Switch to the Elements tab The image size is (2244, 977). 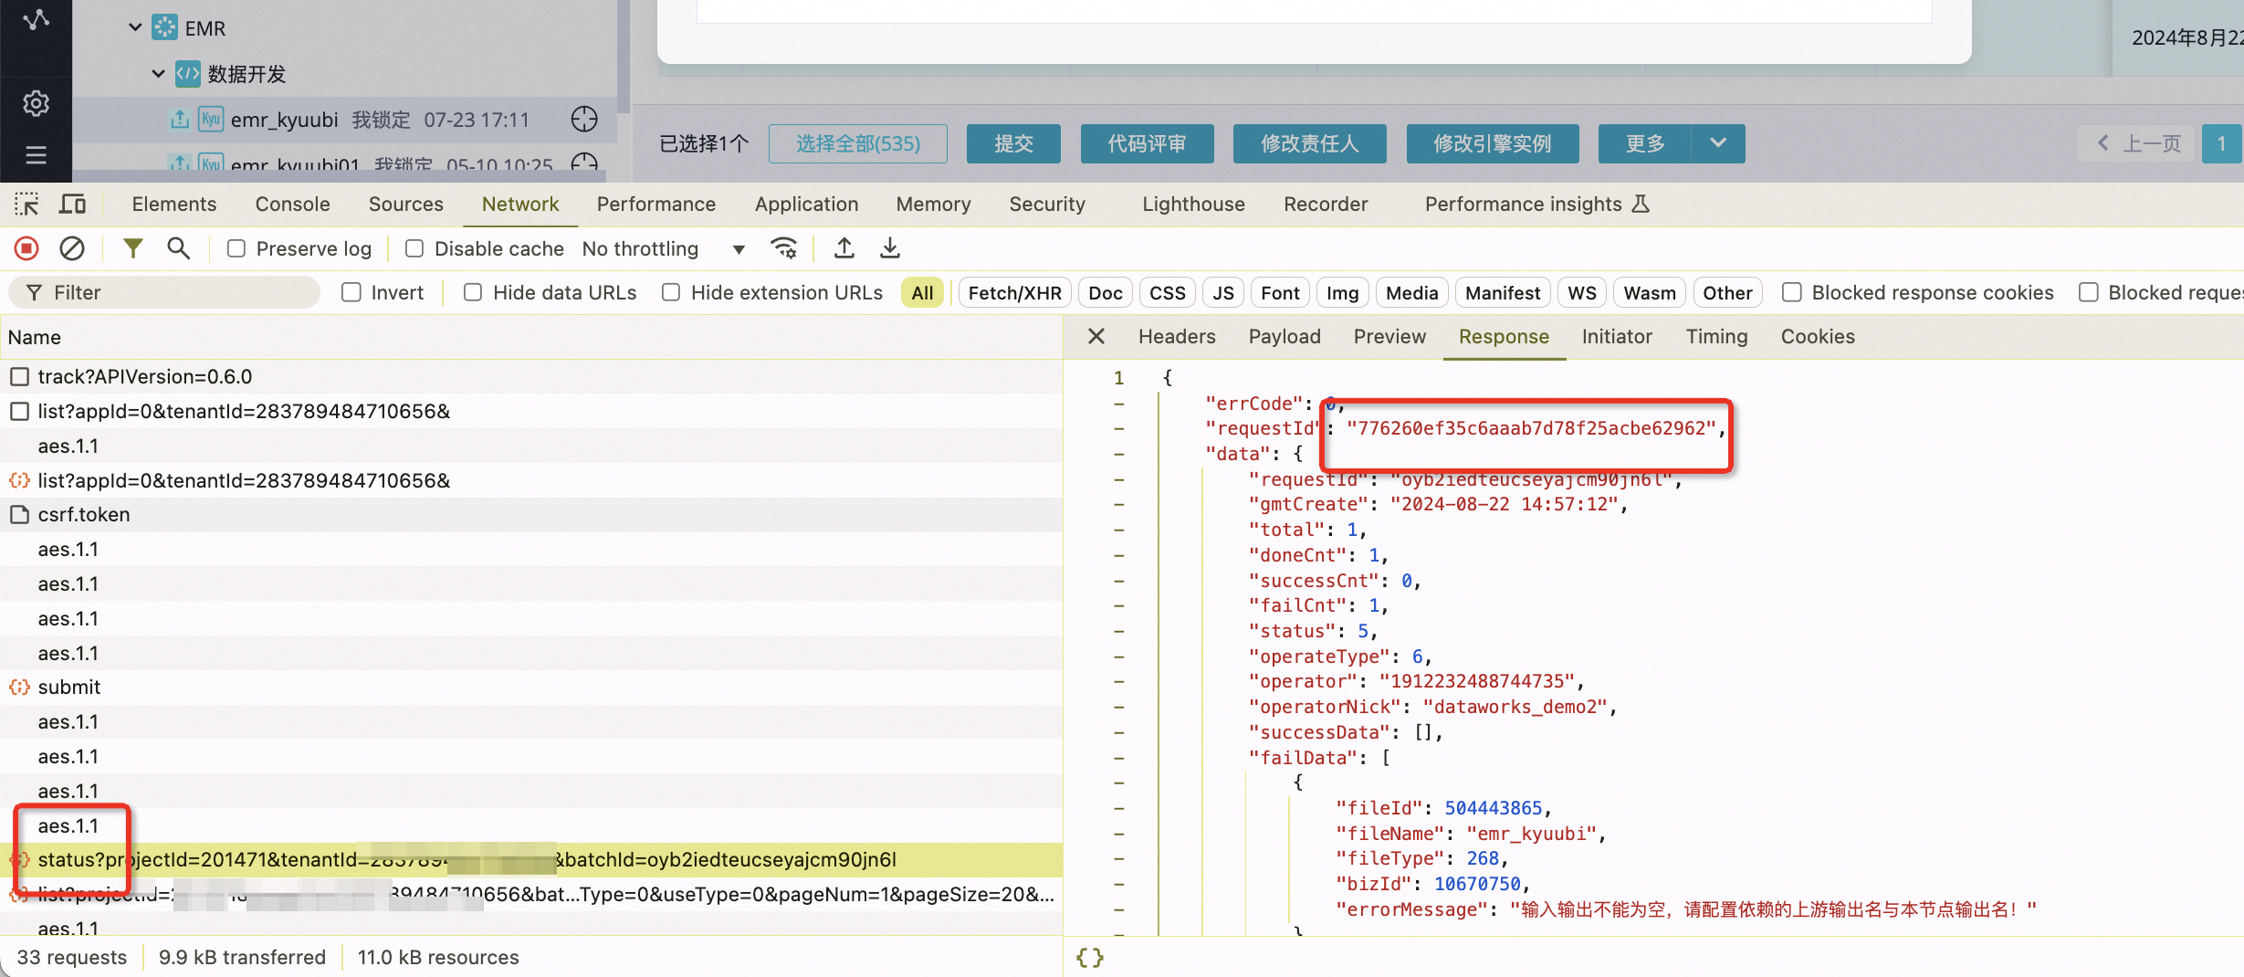[x=174, y=204]
